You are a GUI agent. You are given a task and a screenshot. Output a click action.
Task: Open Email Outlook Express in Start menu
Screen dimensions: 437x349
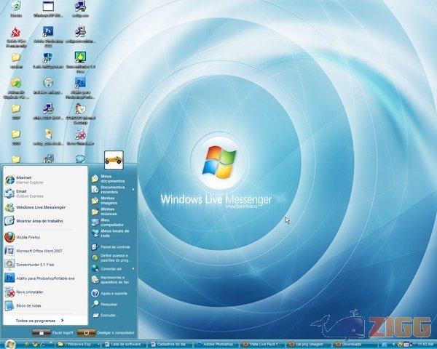pyautogui.click(x=44, y=193)
